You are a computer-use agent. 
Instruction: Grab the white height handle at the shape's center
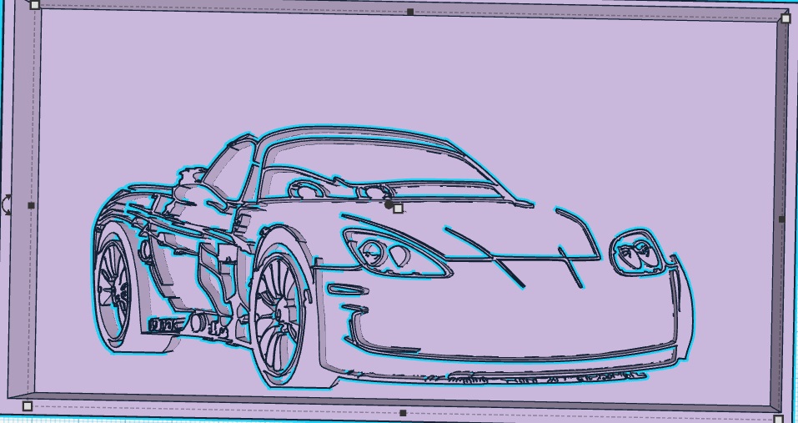[x=398, y=209]
